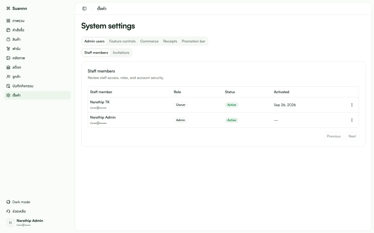Switch to the Invitations sub-tab
This screenshot has width=374, height=233.
[121, 53]
